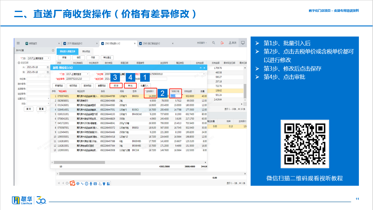Click the 供应商 input field in sidebar
This screenshot has width=373, height=210.
pos(38,79)
